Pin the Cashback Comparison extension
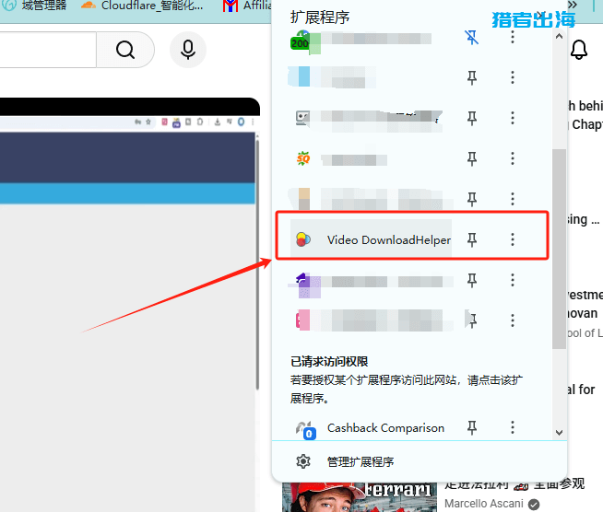603x512 pixels. coord(472,427)
